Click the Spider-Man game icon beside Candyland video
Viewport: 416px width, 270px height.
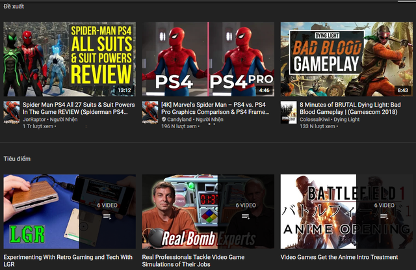[x=150, y=113]
